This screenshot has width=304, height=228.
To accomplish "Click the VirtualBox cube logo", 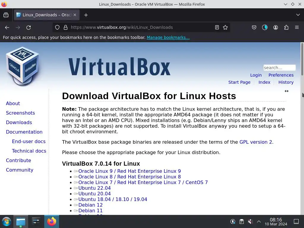I will 23,66.
